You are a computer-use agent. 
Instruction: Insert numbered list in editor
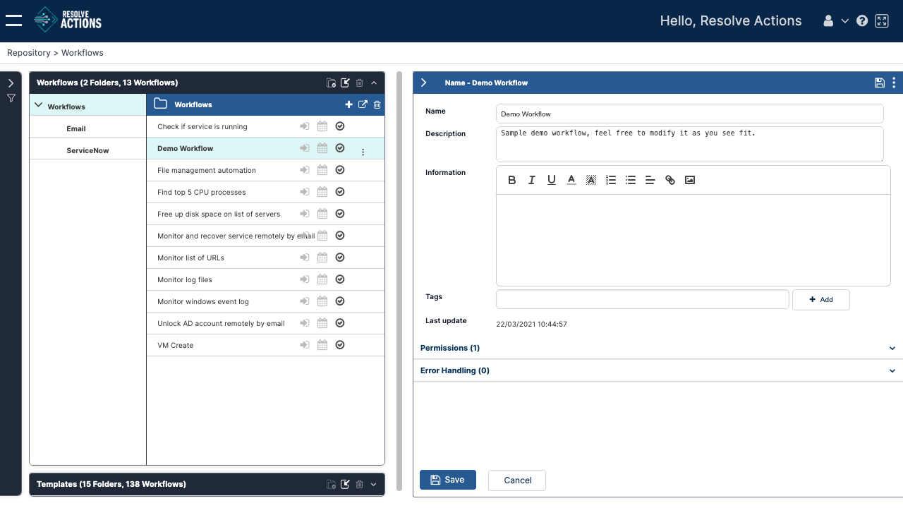pos(611,180)
